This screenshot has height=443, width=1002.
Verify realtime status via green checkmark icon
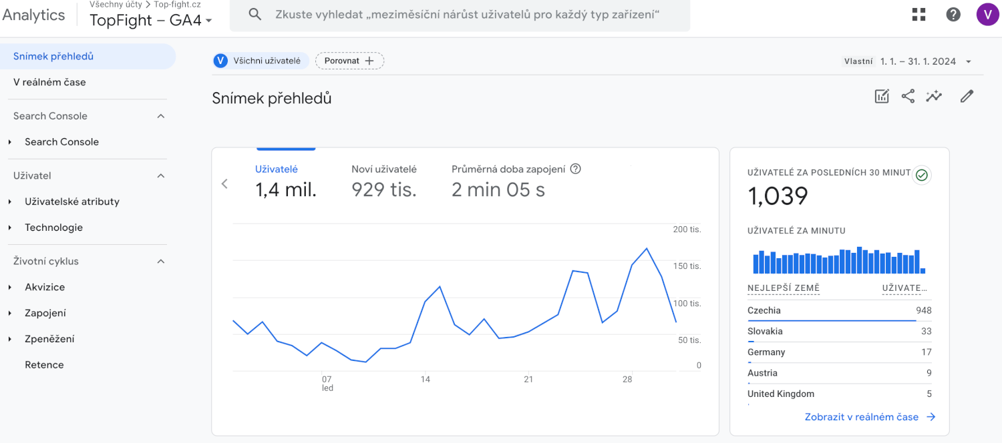coord(921,175)
